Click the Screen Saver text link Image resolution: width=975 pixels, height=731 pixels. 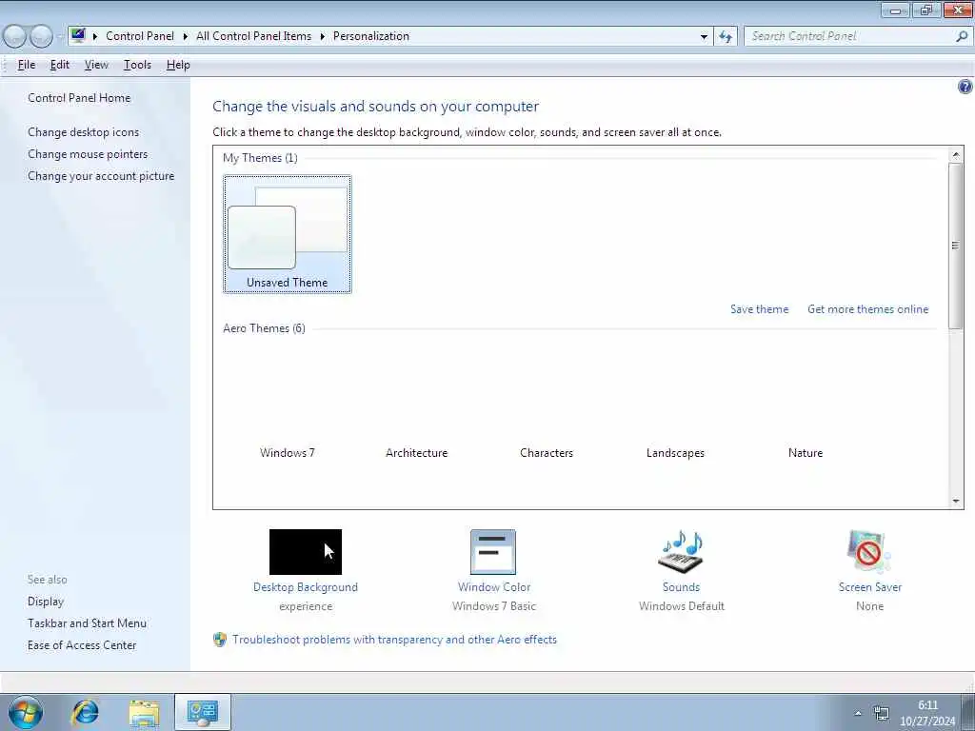pos(870,587)
